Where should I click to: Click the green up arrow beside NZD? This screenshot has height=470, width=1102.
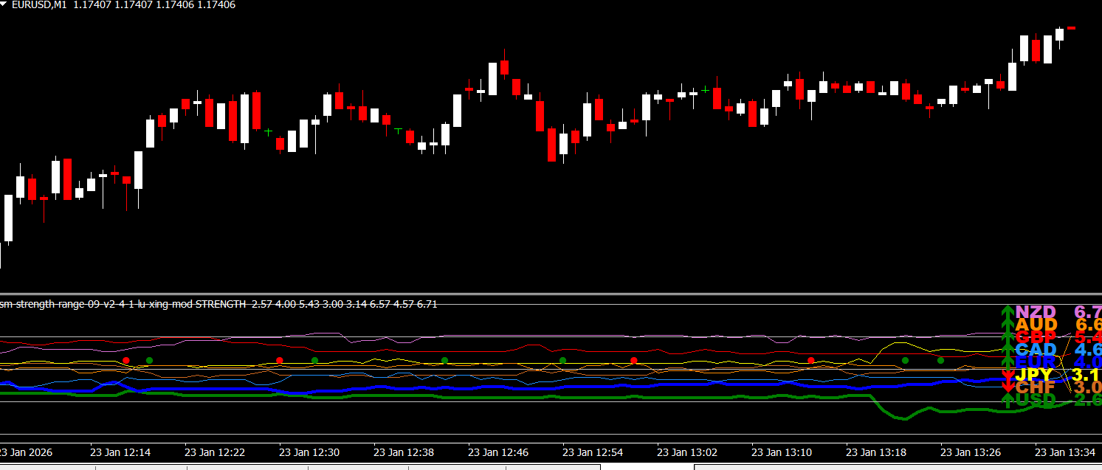pos(1008,313)
